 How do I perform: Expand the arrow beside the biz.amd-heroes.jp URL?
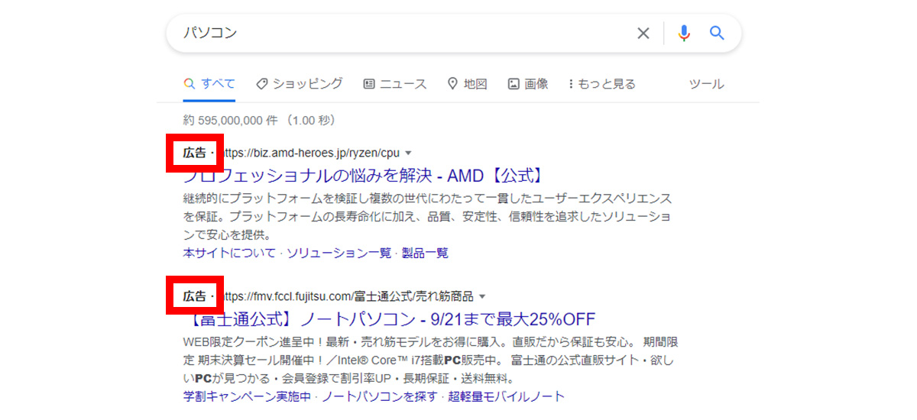coord(408,153)
